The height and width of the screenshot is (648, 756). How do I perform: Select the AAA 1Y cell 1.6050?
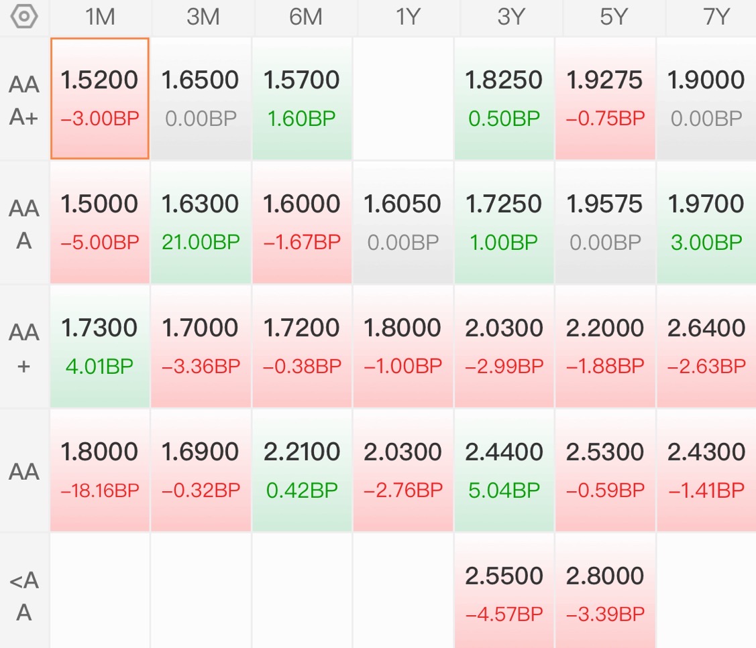point(402,222)
